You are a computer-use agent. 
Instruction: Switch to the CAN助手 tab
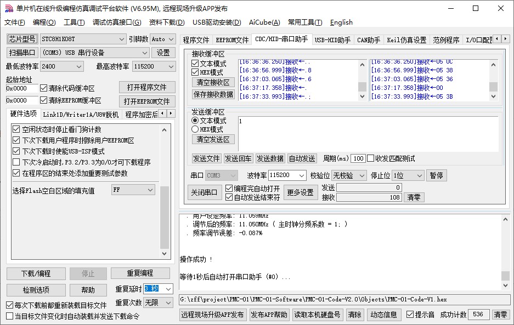point(369,40)
